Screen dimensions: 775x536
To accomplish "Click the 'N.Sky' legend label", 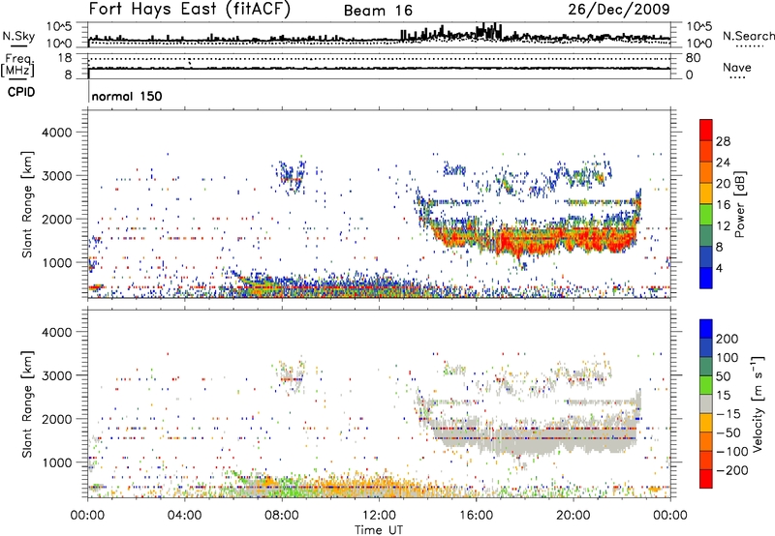I will click(x=18, y=36).
